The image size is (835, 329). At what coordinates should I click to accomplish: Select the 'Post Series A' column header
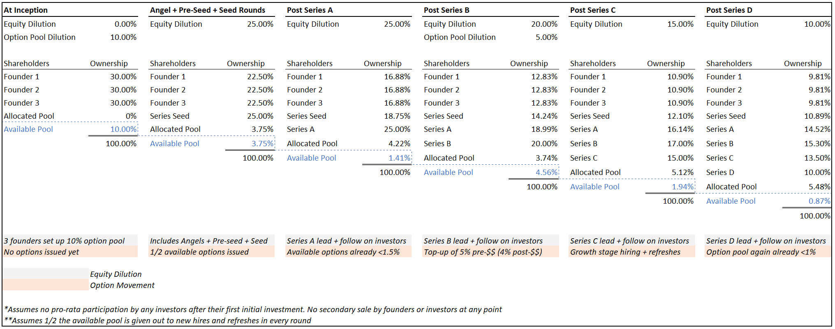(x=310, y=10)
